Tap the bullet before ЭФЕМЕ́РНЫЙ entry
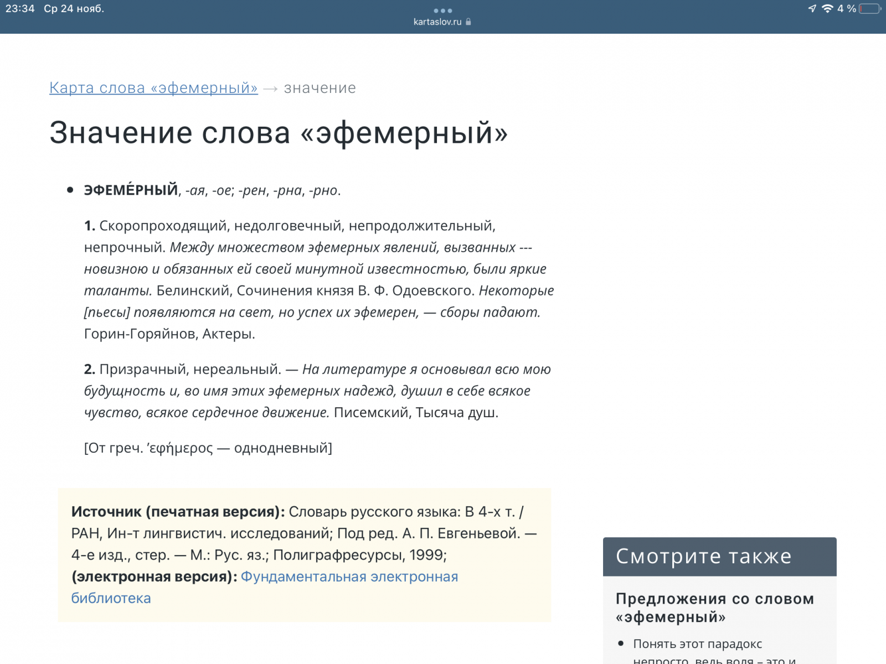The width and height of the screenshot is (886, 664). point(70,190)
